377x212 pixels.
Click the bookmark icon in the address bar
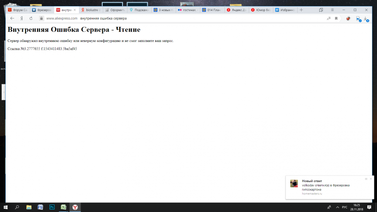tap(336, 19)
